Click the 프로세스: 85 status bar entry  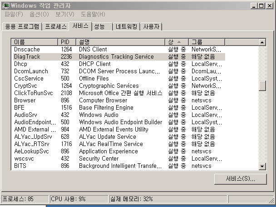pos(25,199)
